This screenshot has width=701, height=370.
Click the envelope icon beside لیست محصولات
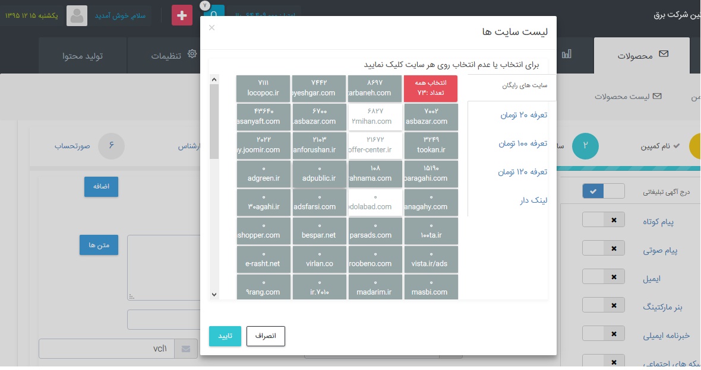coord(657,97)
